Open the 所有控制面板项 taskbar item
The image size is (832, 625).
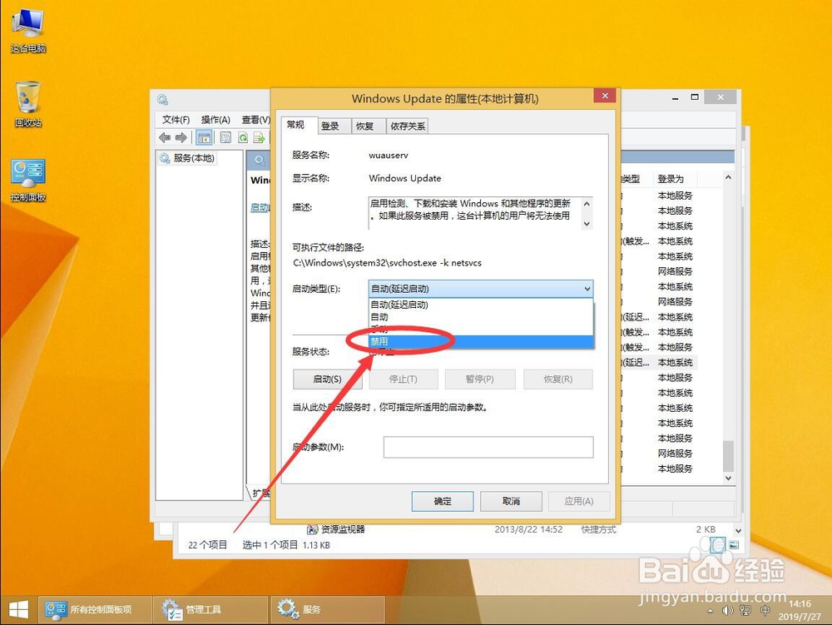pyautogui.click(x=95, y=610)
